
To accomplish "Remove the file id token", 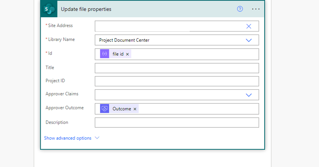I will click(x=127, y=54).
